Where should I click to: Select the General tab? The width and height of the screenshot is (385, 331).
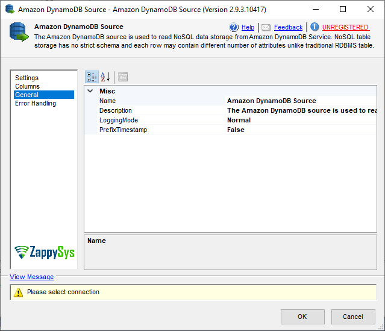44,95
